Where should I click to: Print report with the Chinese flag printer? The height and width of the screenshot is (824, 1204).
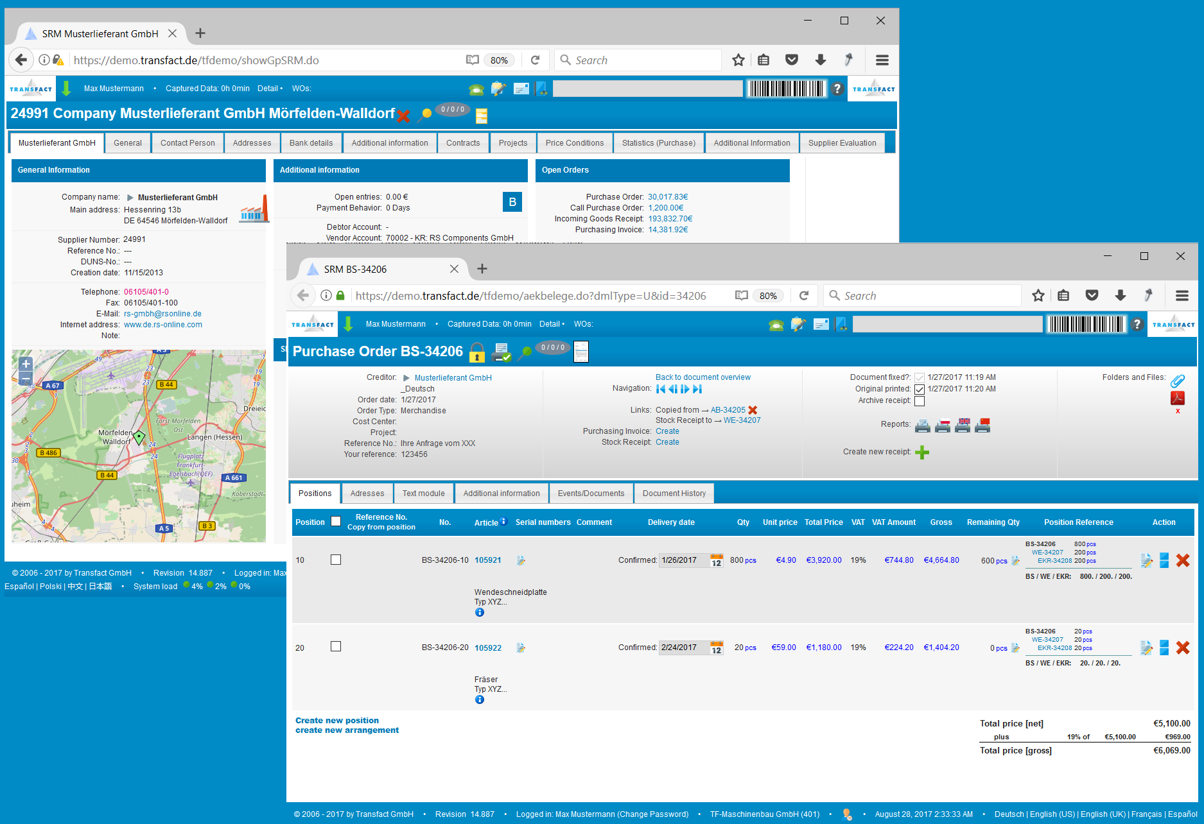tap(982, 425)
